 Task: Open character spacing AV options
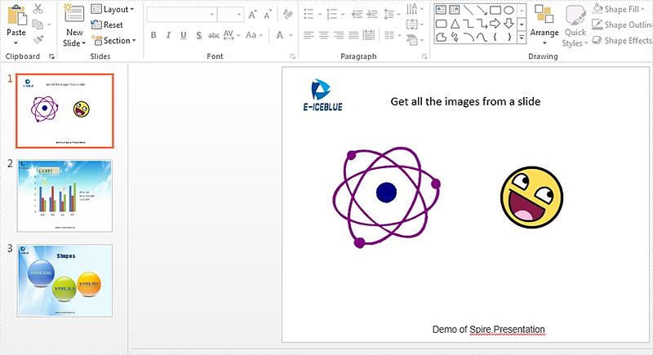(232, 35)
